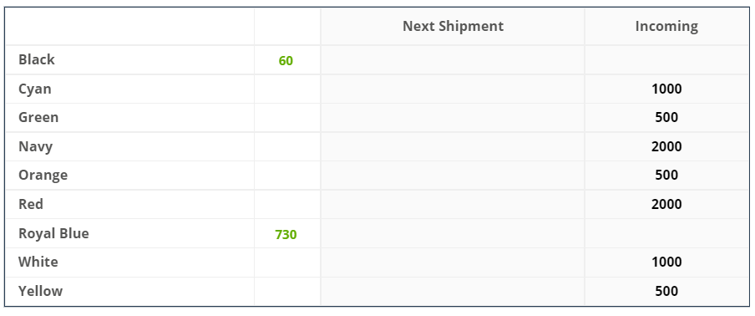Image resolution: width=755 pixels, height=316 pixels.
Task: Click White's incoming quantity 1000
Action: 666,262
